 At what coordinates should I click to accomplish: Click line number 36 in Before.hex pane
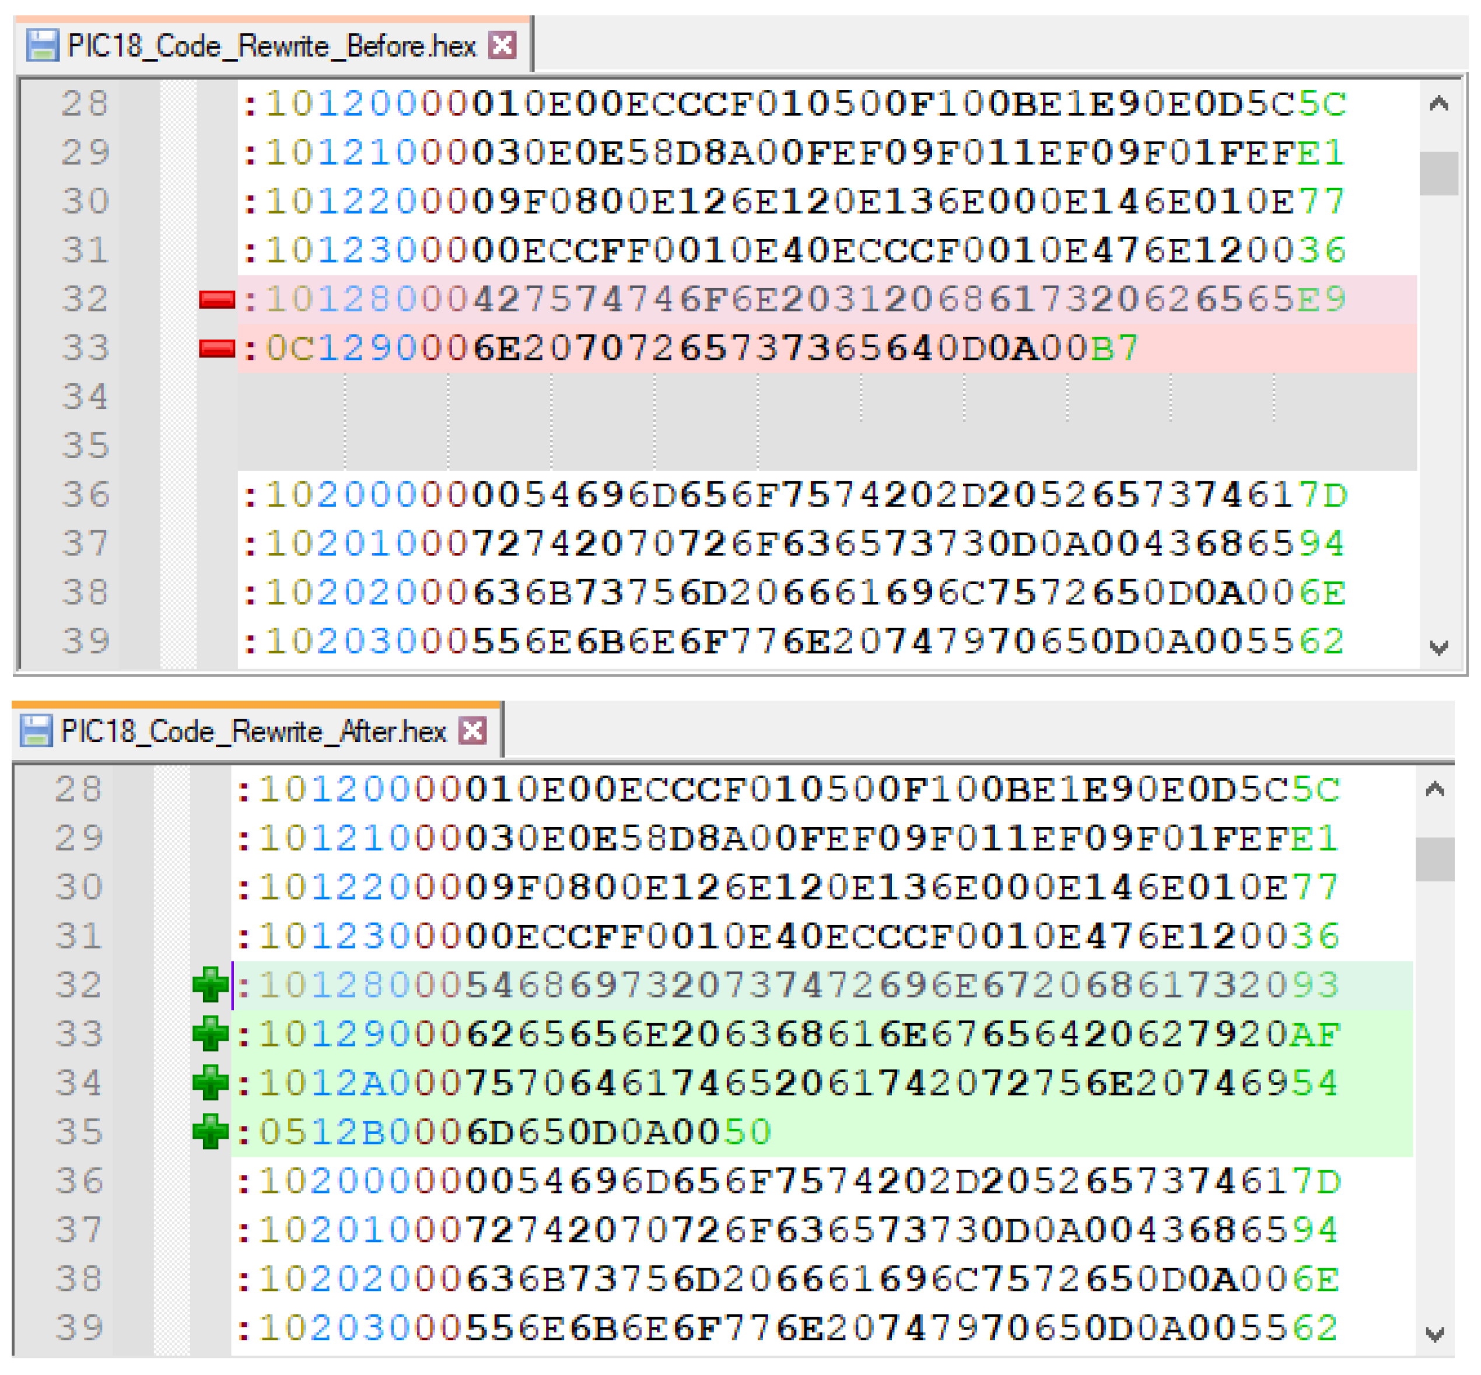[x=86, y=495]
